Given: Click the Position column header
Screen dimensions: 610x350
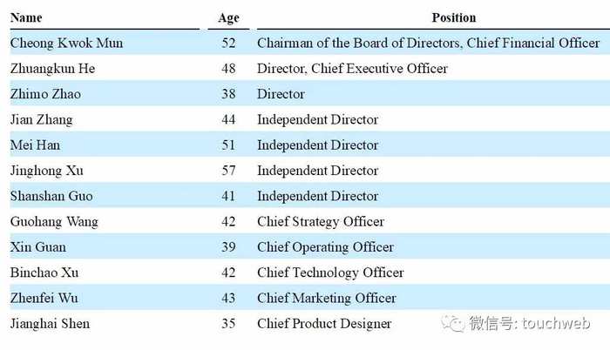Looking at the screenshot, I should (454, 17).
